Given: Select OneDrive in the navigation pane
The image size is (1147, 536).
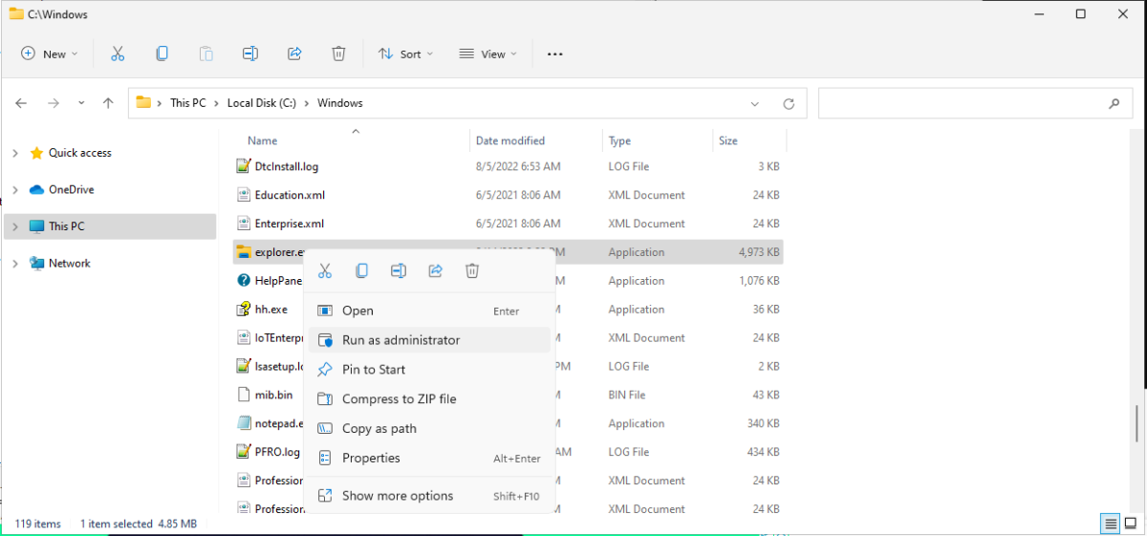Looking at the screenshot, I should click(72, 190).
